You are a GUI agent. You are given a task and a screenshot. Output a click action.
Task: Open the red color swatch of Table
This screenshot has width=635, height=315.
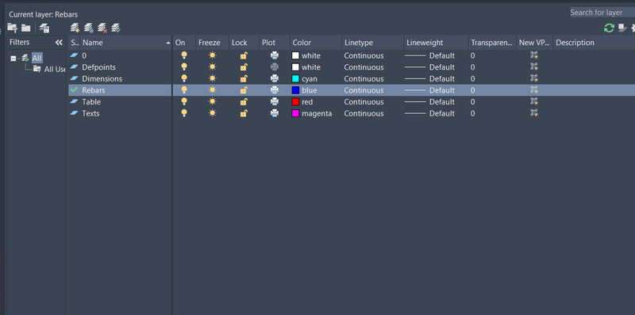pos(295,102)
